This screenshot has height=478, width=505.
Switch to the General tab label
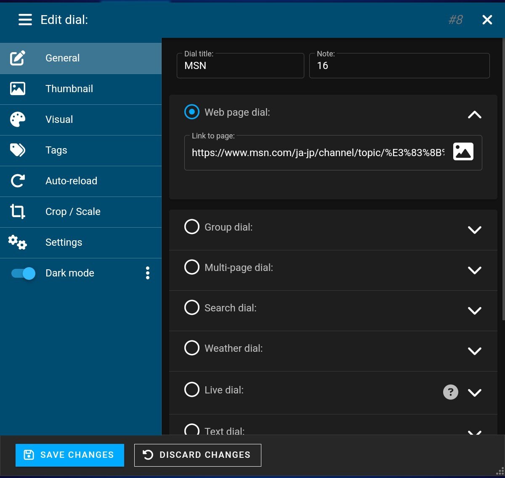pos(62,58)
